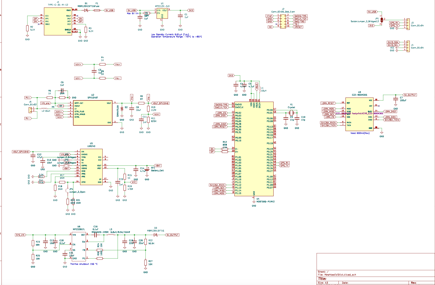Image resolution: width=435 pixels, height=285 pixels.
Task: Click the Vctrl label beside R10 and R11
Action: (x=157, y=114)
